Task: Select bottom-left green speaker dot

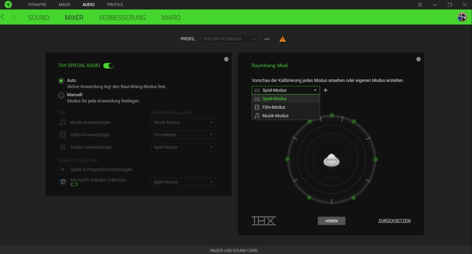Action: pos(309,198)
